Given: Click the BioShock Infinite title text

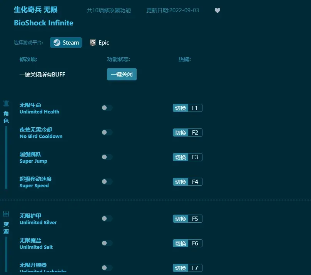Looking at the screenshot, I should [x=43, y=23].
